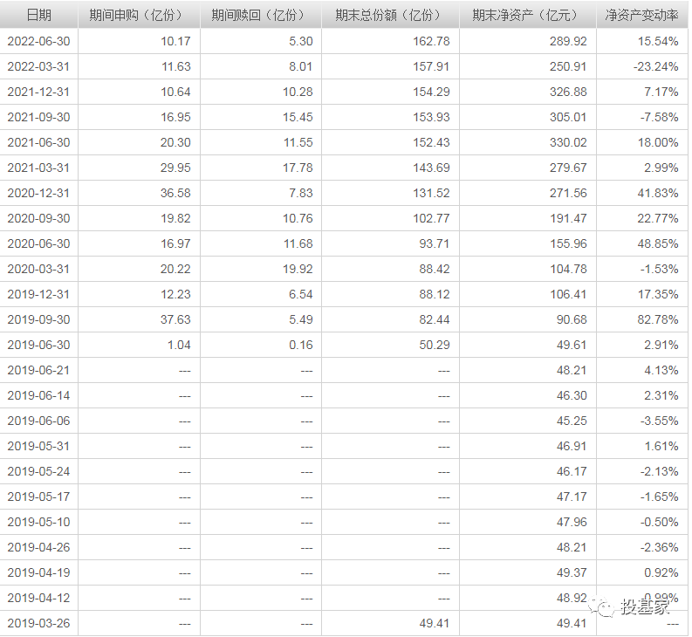Select the date cell 2019-06-21
This screenshot has height=637, width=692.
pyautogui.click(x=39, y=370)
